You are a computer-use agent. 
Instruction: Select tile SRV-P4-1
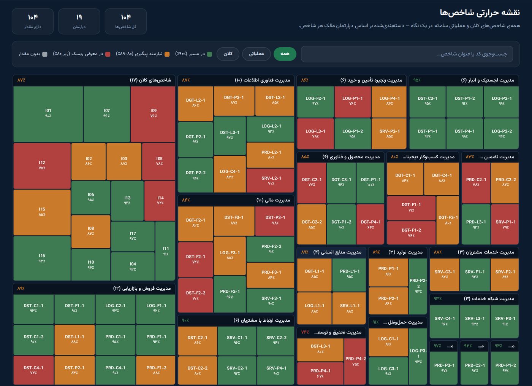pos(276,370)
